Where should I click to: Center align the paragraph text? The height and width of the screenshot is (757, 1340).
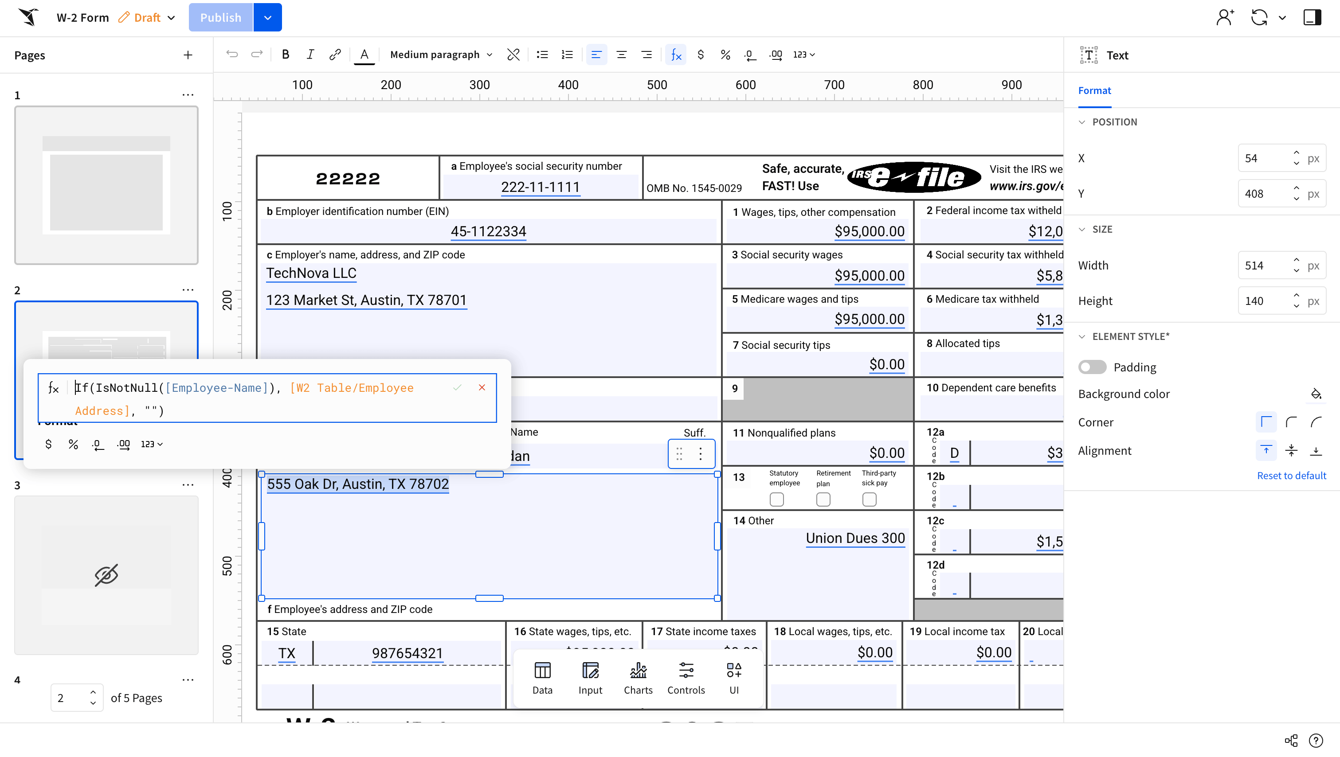click(x=621, y=55)
